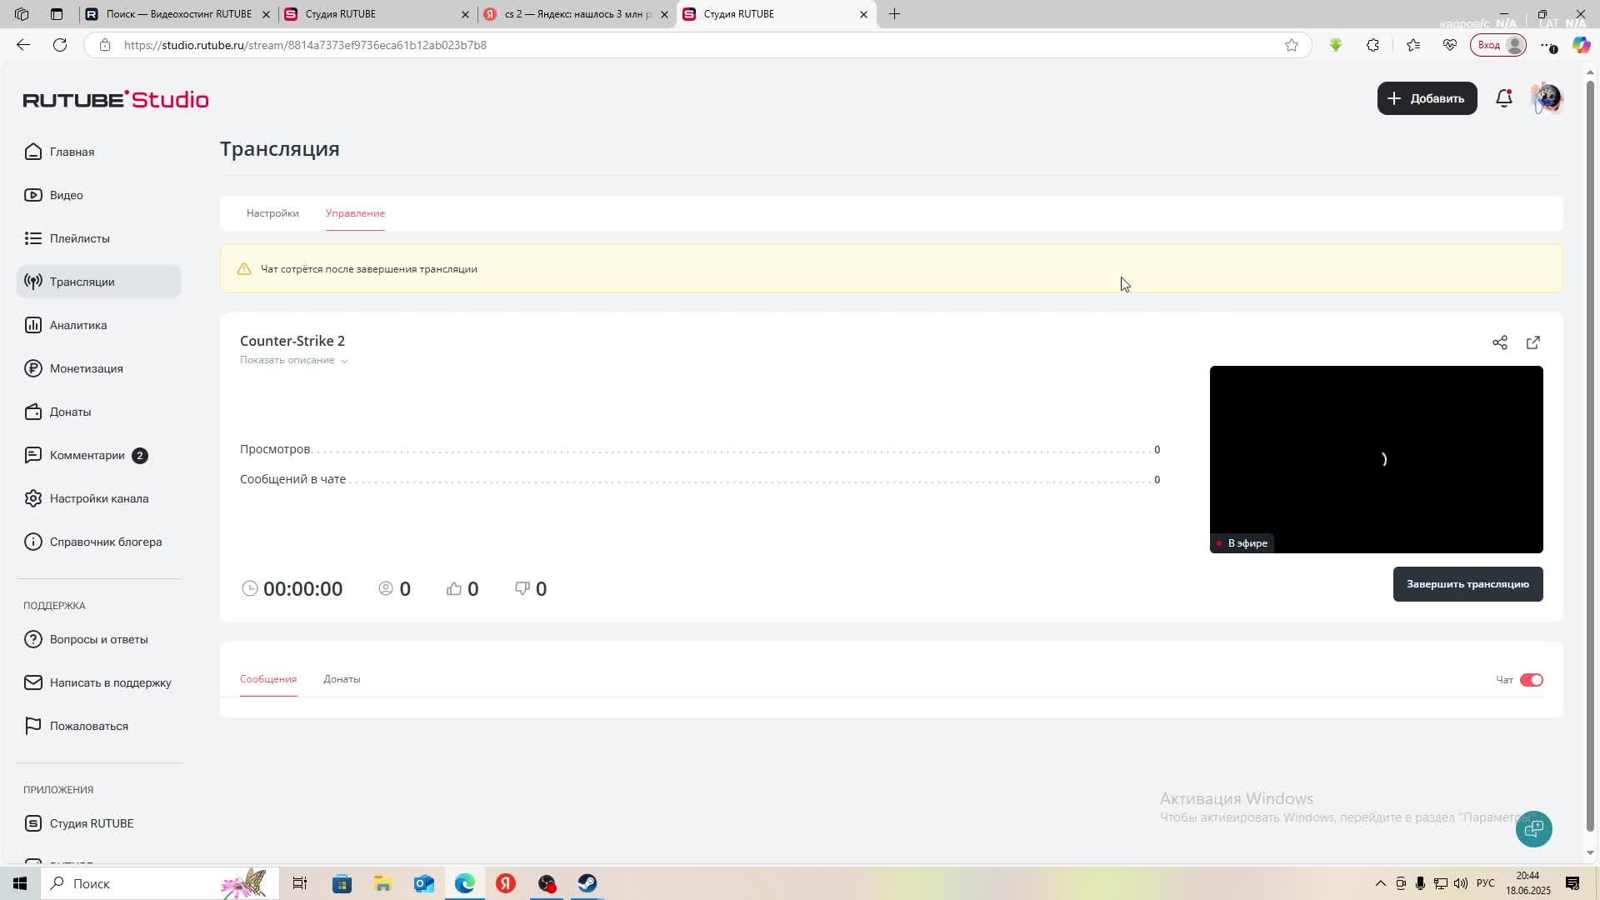Add page to favorites star
The image size is (1600, 900).
point(1292,45)
